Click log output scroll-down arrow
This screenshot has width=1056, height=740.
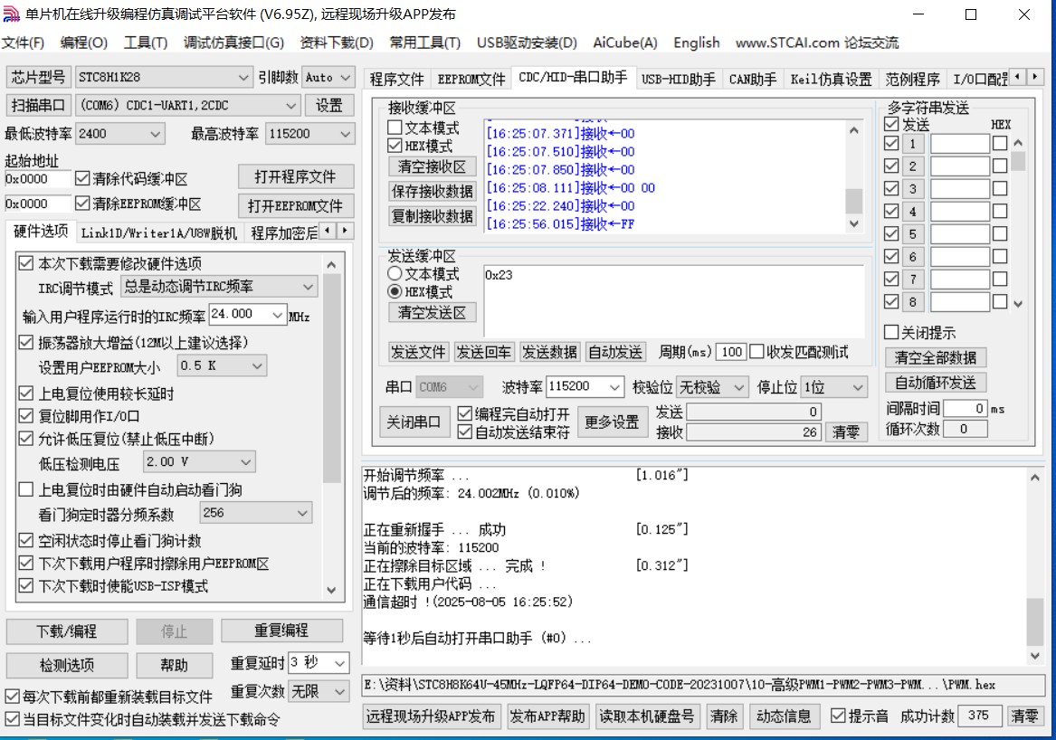pos(1034,655)
